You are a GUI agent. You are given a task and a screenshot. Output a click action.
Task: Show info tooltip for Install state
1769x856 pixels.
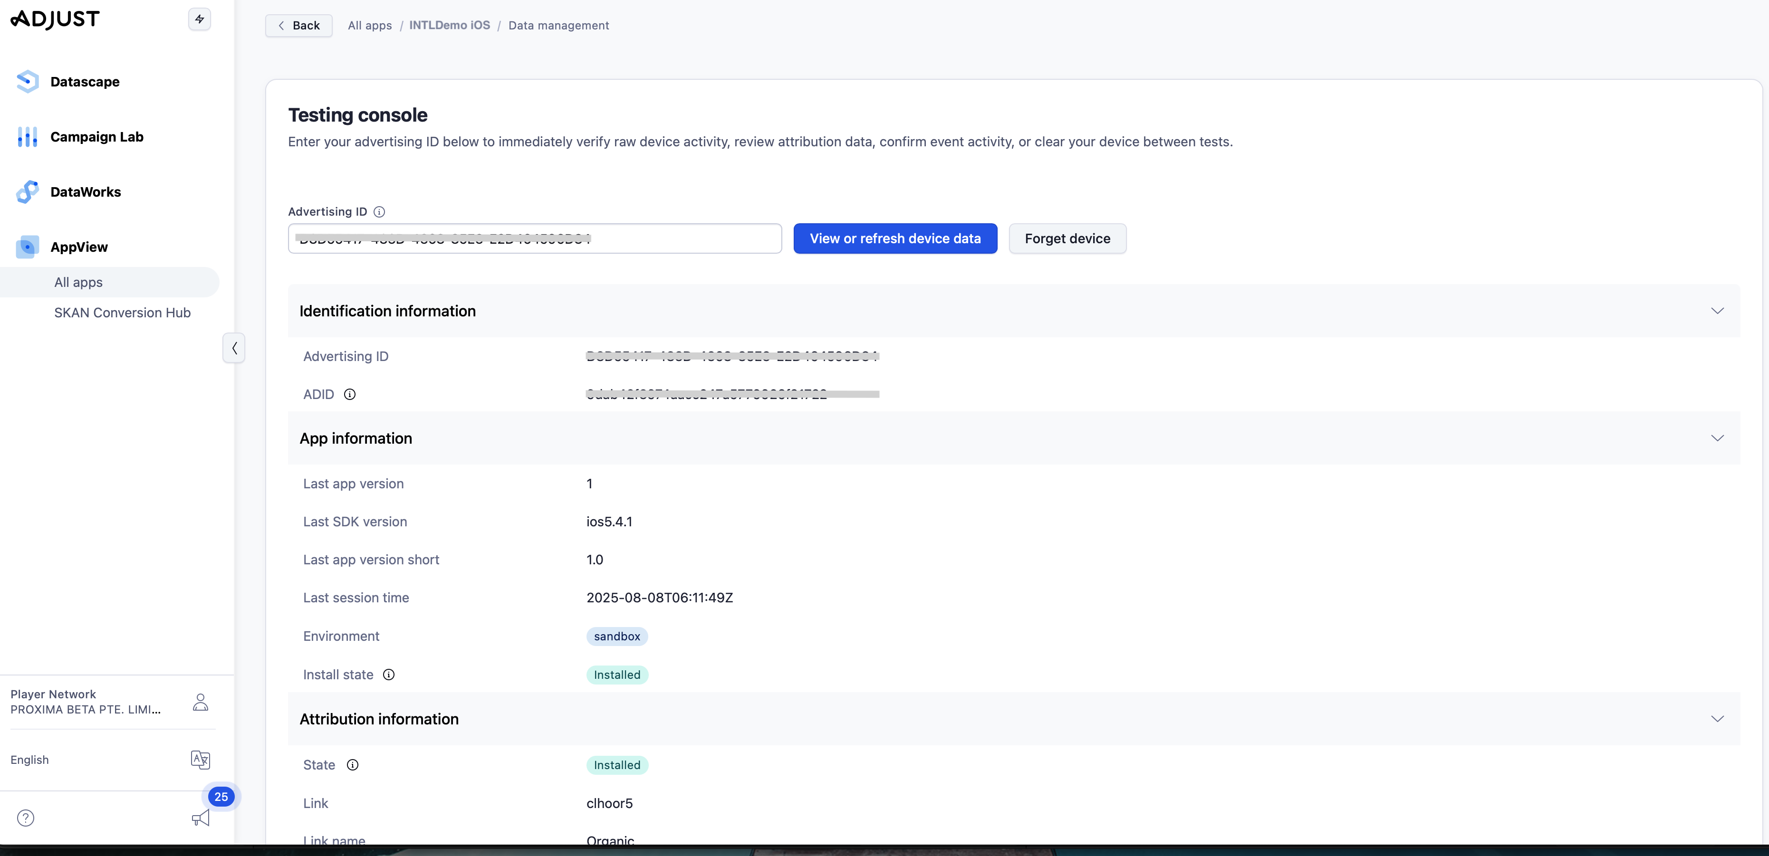(389, 674)
